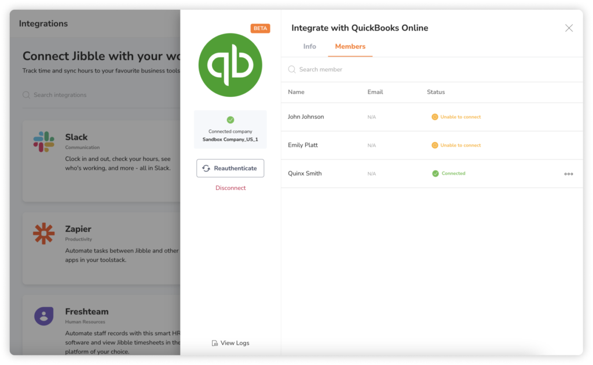Screen dimensions: 593x365
Task: Click the QuickBooks logo icon
Action: [x=230, y=65]
